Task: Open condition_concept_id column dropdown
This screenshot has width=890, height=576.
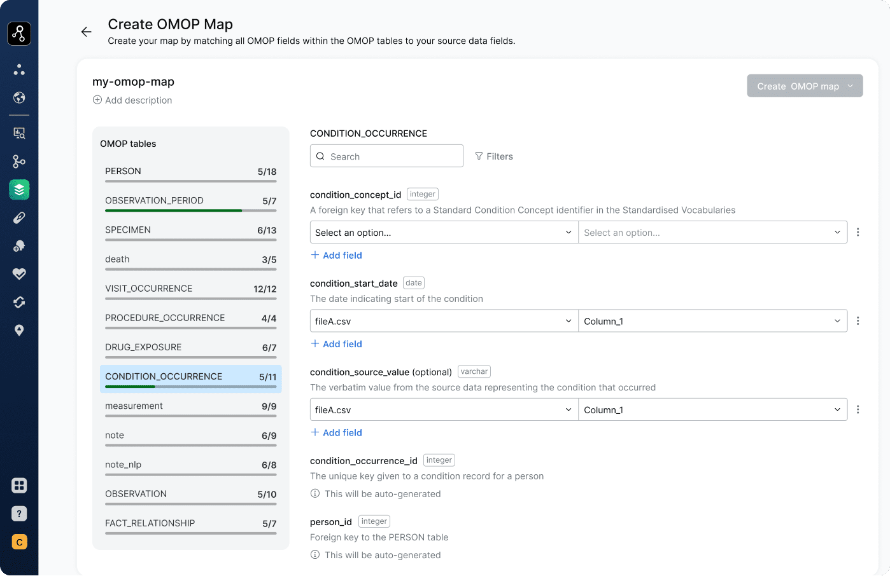Action: [x=713, y=233]
